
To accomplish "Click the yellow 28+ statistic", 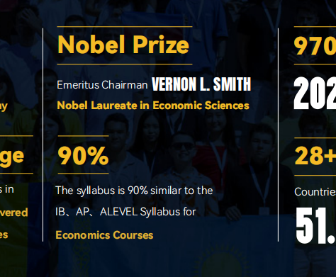I will pyautogui.click(x=315, y=156).
